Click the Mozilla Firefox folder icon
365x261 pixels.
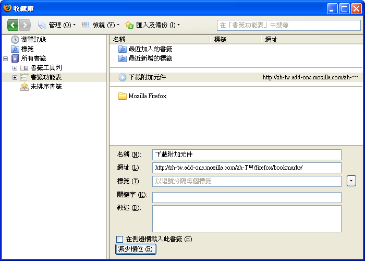pyautogui.click(x=123, y=96)
